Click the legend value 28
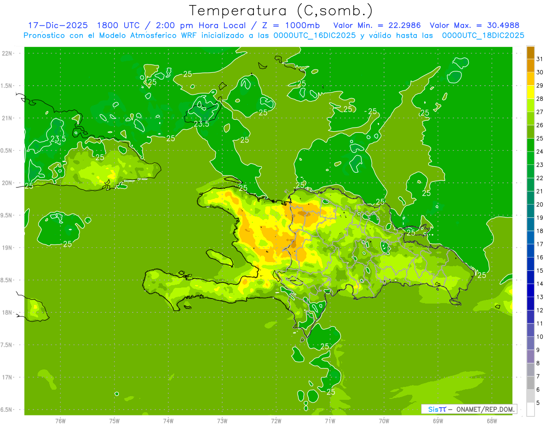The image size is (552, 427). [540, 99]
